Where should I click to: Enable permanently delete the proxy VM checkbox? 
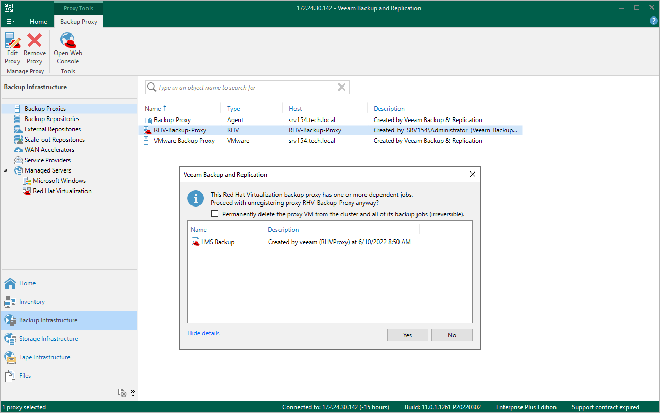coord(215,214)
